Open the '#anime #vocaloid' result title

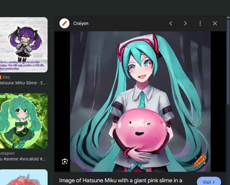[23, 159]
